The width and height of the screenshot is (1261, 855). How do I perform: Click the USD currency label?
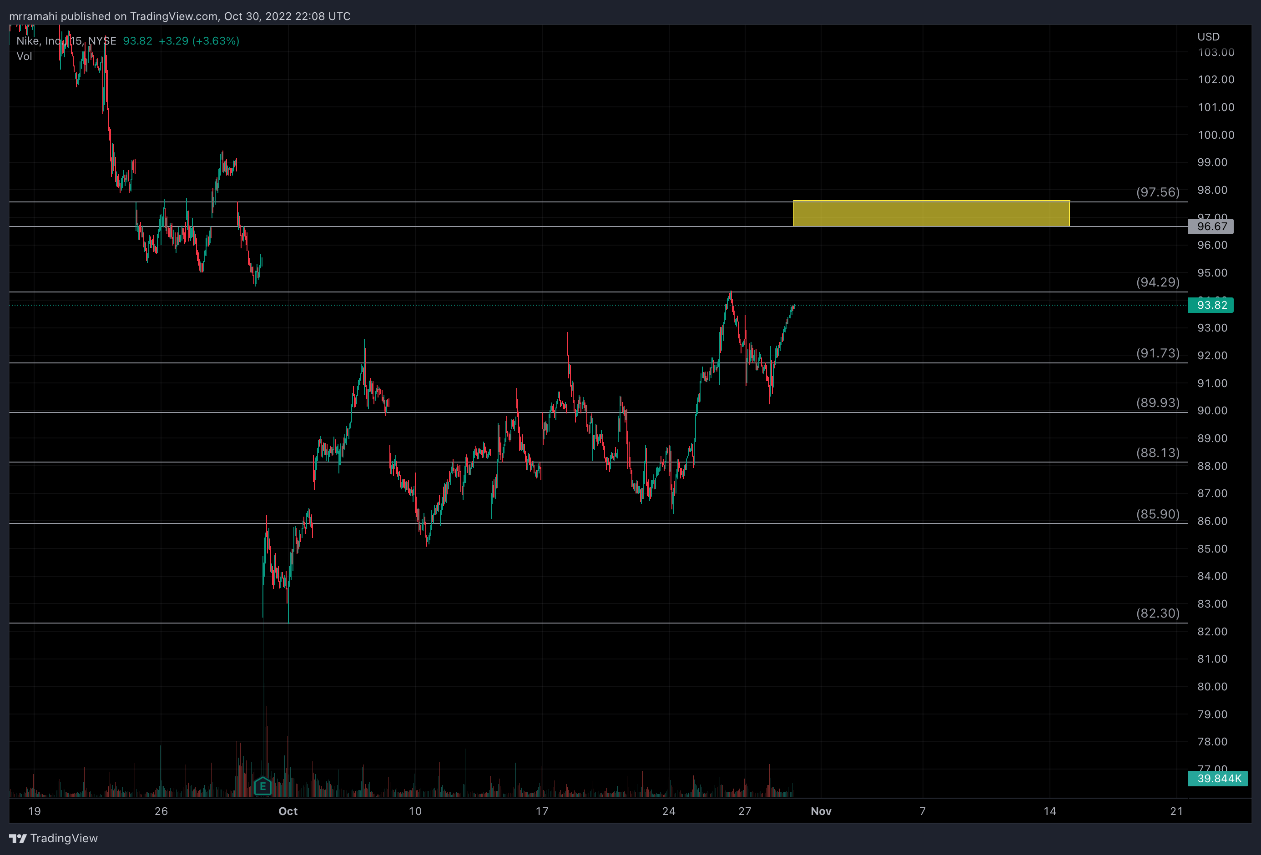coord(1208,37)
